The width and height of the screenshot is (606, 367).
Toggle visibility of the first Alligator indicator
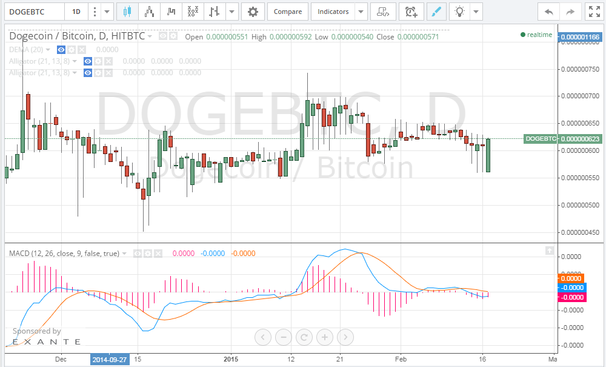pyautogui.click(x=87, y=61)
